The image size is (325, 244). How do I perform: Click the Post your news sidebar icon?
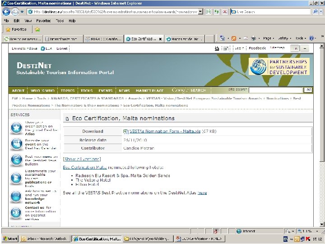click(16, 160)
